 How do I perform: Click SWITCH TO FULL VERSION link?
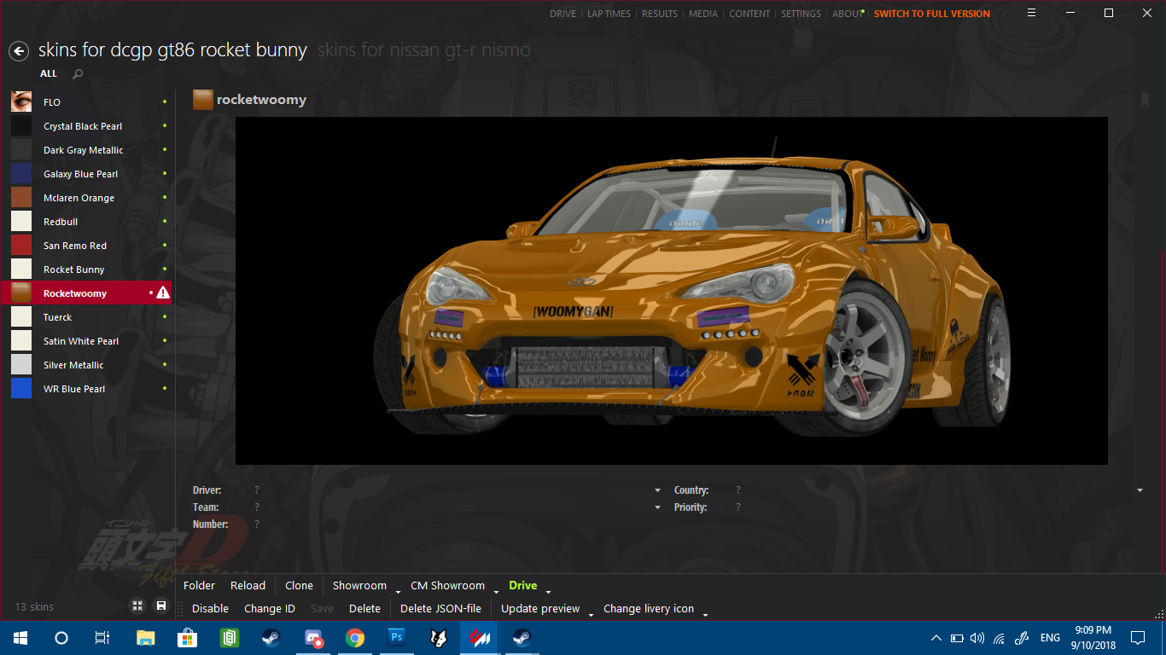[932, 14]
